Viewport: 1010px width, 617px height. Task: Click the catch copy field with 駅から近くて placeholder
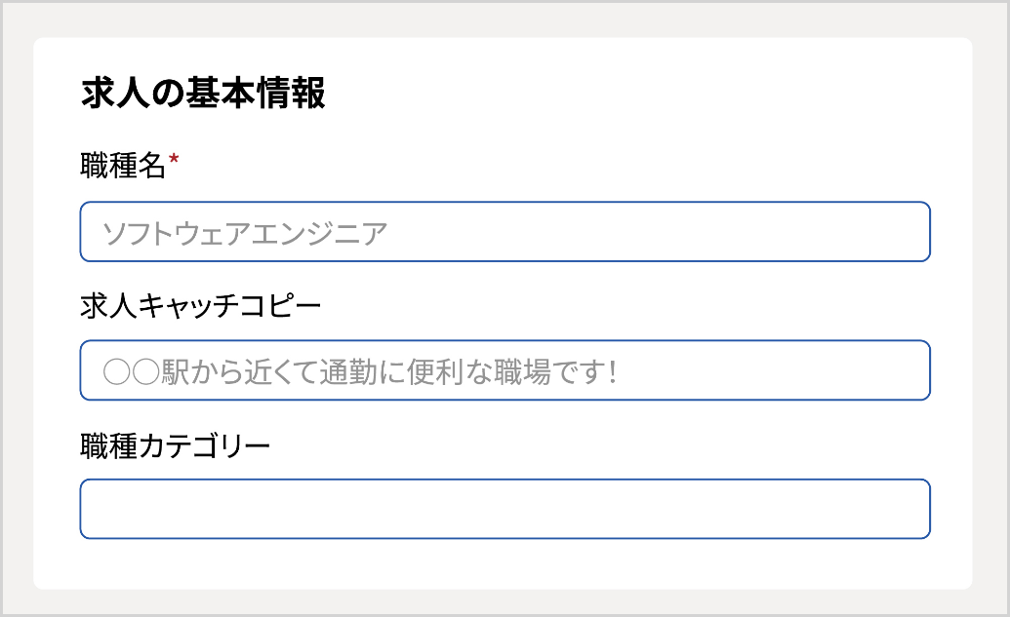505,370
